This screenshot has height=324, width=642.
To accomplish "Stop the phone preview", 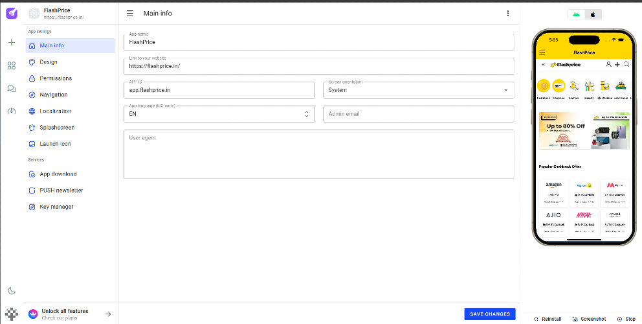I will 626,319.
